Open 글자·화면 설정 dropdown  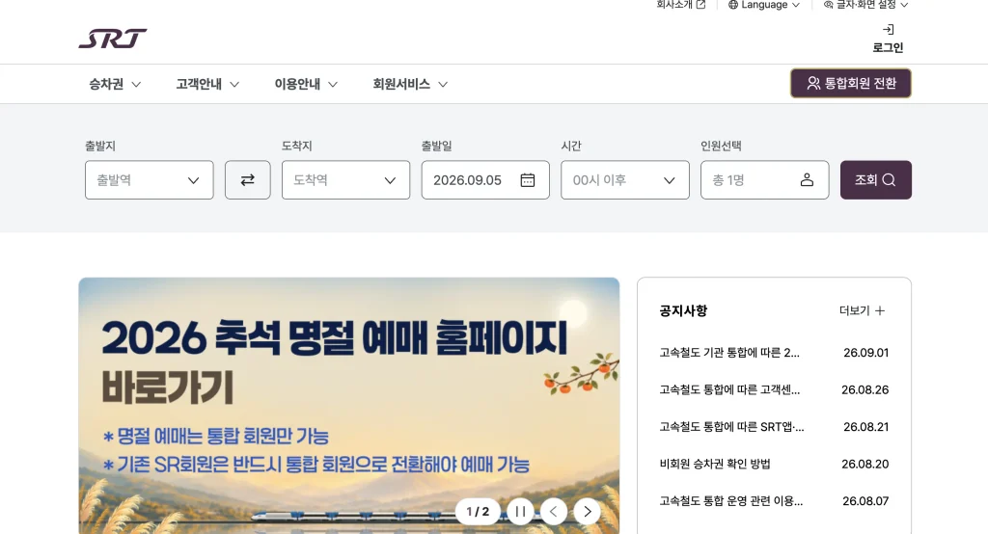click(x=865, y=5)
